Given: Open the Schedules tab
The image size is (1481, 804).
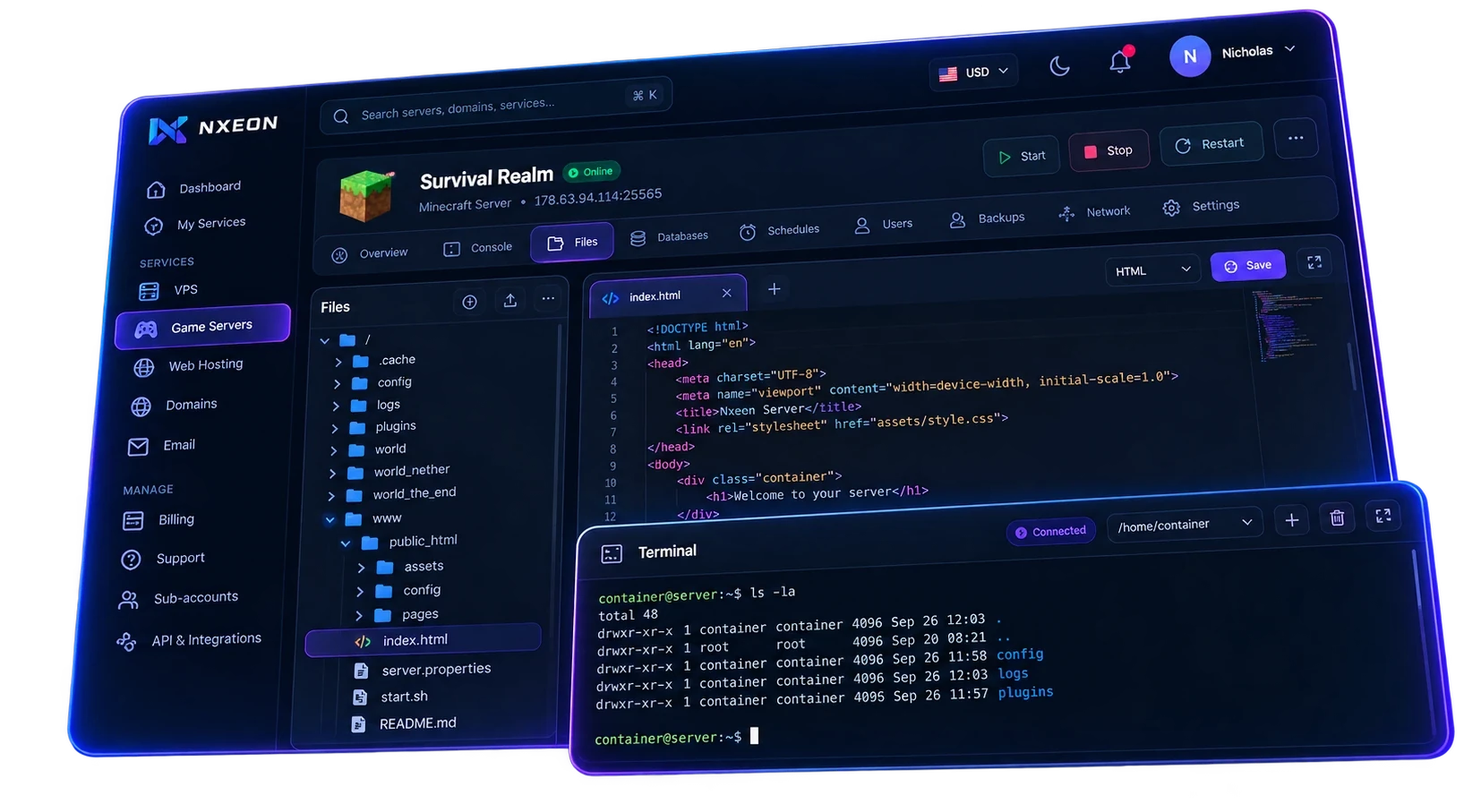Looking at the screenshot, I should tap(779, 231).
